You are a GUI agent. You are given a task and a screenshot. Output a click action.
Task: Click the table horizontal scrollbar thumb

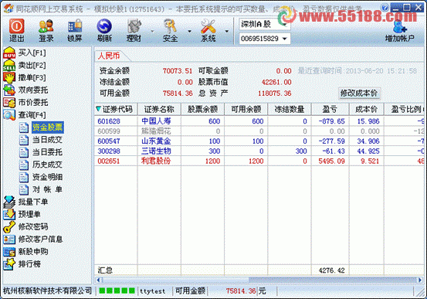(175, 280)
